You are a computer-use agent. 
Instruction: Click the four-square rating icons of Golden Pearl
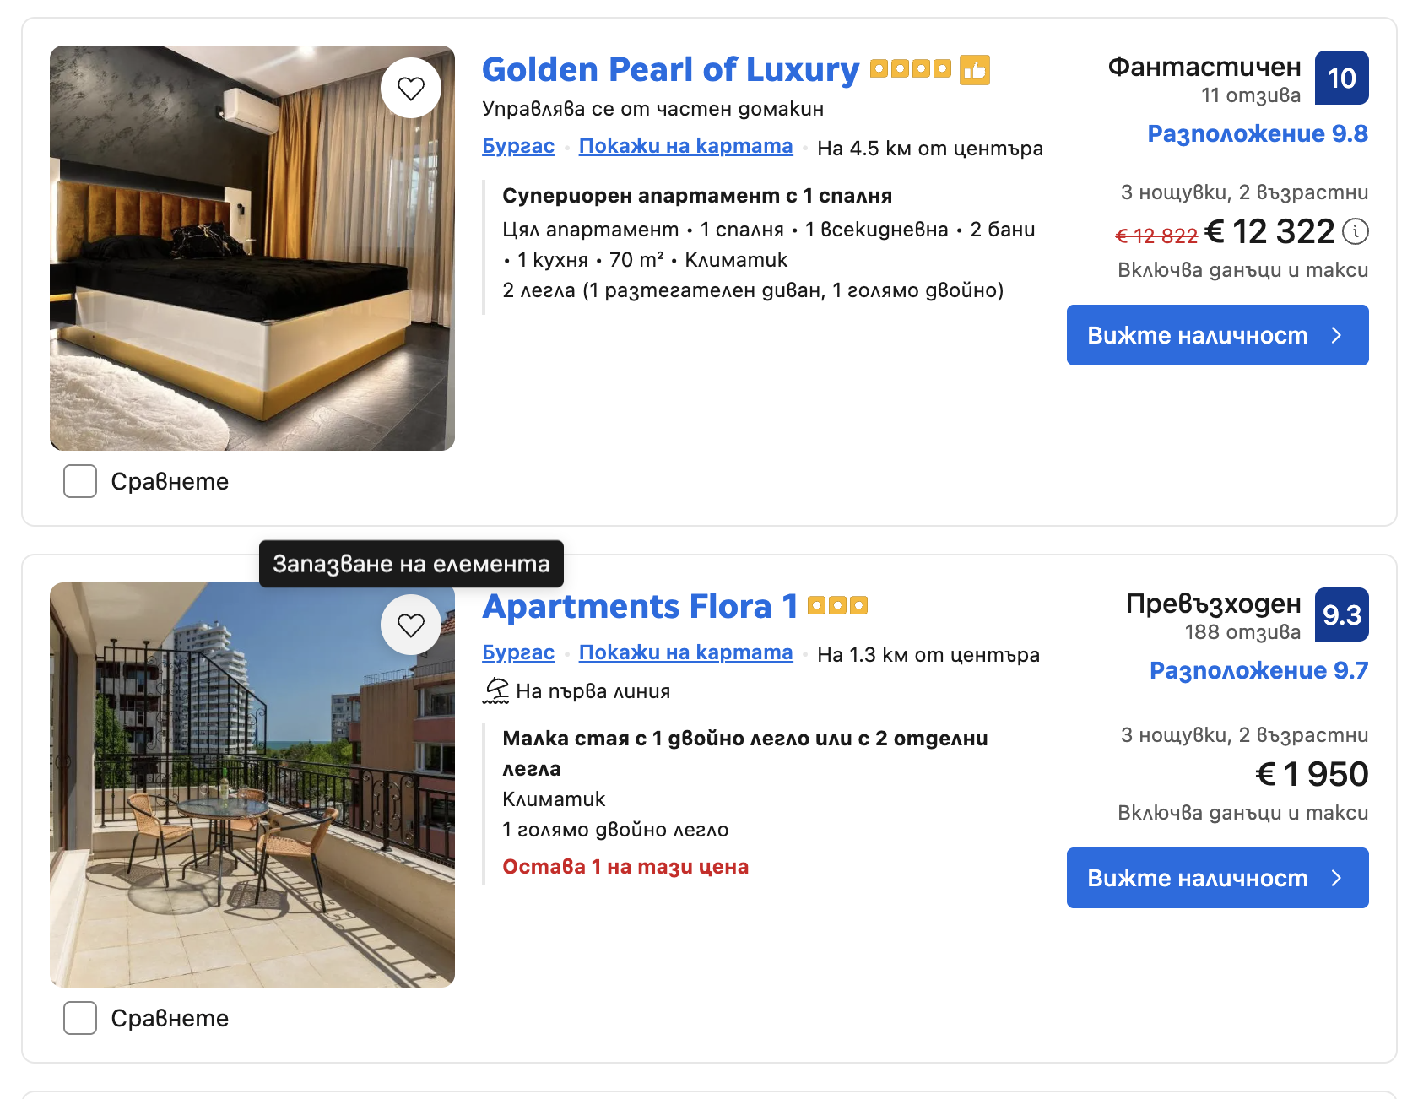(911, 68)
